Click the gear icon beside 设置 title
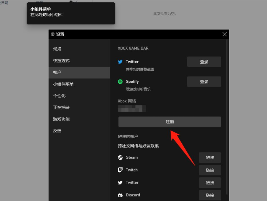This screenshot has height=201, width=267. pos(52,34)
